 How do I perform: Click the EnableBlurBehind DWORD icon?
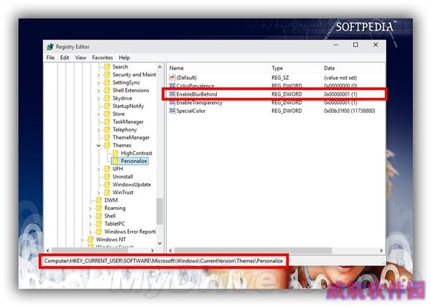(172, 94)
